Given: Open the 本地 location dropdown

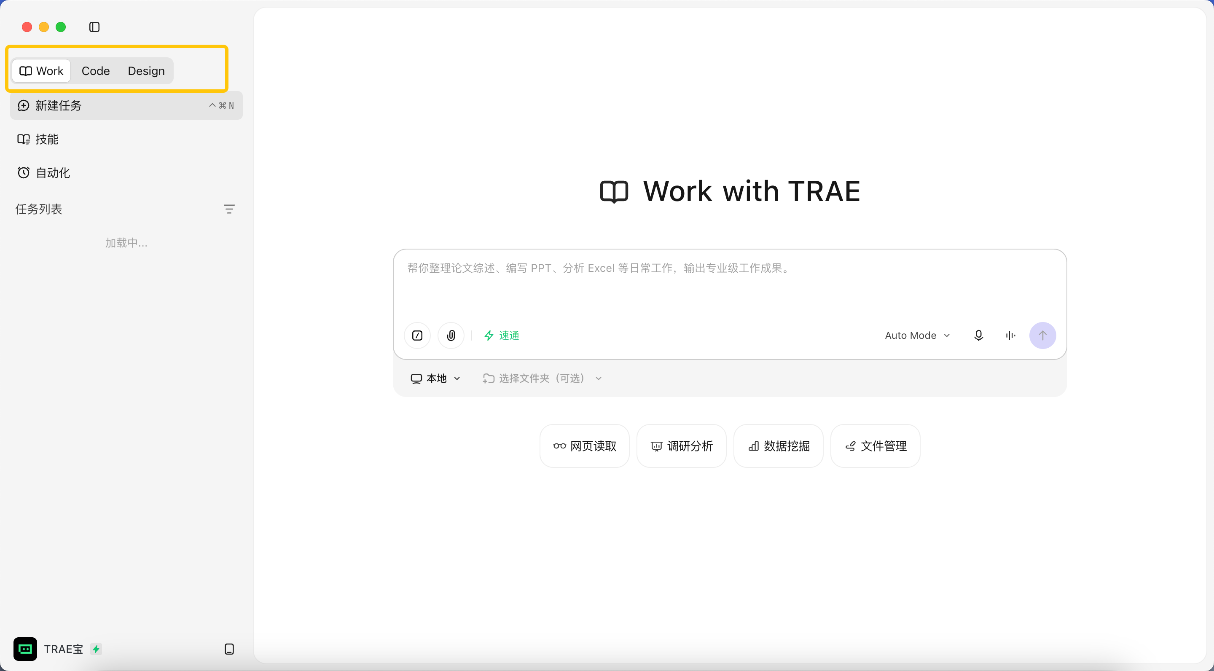Looking at the screenshot, I should click(x=435, y=378).
